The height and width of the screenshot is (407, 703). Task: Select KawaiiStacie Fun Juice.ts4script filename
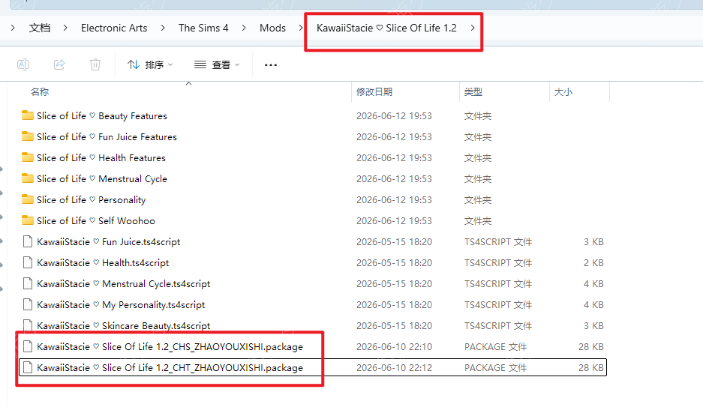click(x=109, y=242)
